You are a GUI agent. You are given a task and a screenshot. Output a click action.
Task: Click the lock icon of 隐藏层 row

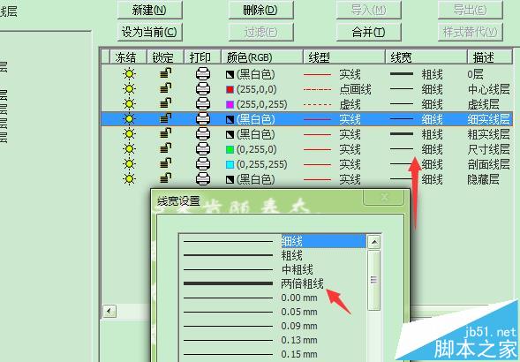[165, 178]
